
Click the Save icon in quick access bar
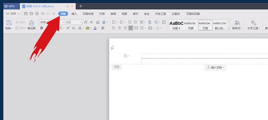click(26, 14)
